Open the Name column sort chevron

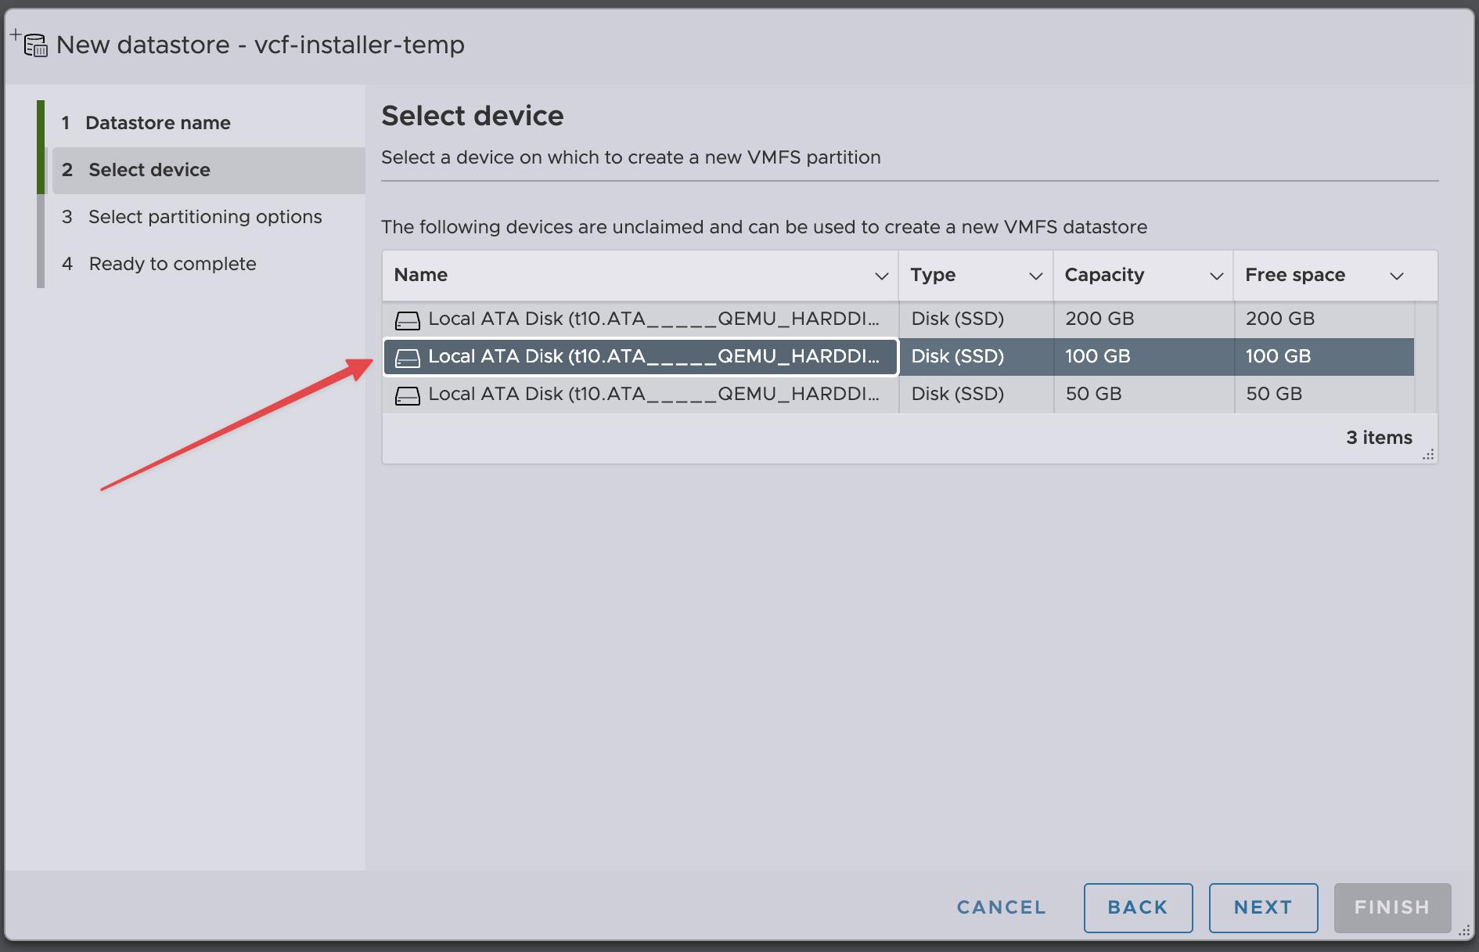pos(881,276)
